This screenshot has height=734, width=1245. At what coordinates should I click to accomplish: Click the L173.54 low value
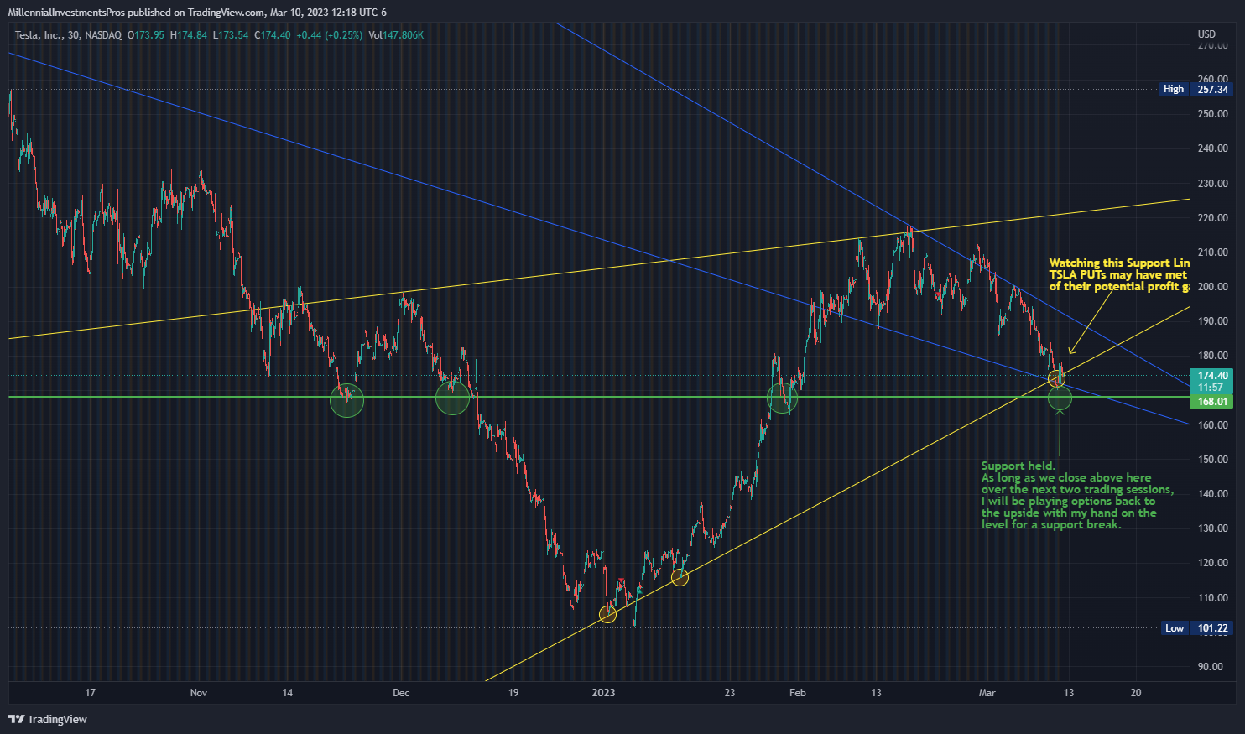(x=231, y=35)
